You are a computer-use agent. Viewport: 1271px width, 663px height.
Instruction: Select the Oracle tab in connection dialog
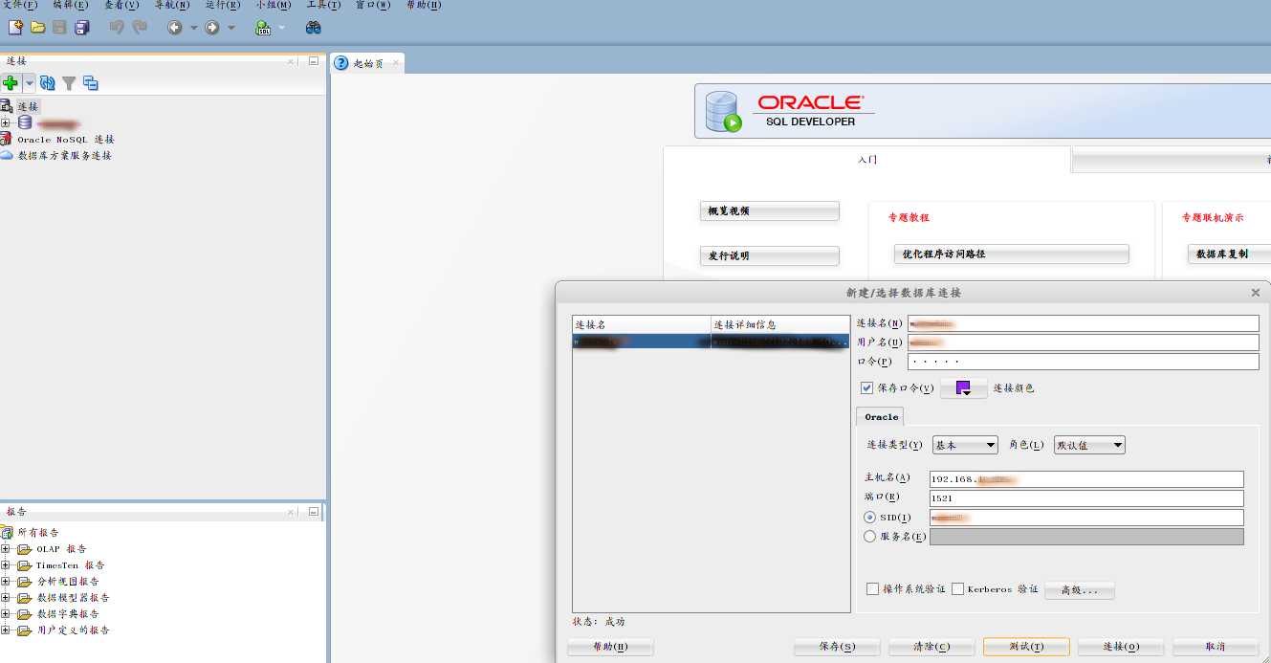click(881, 417)
